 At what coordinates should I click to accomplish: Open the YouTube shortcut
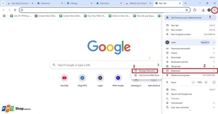(64, 81)
